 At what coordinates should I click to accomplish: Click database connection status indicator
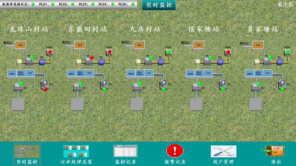coord(33,4)
